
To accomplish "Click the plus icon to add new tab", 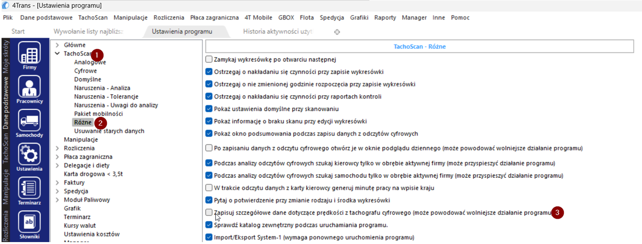I will pos(337,32).
